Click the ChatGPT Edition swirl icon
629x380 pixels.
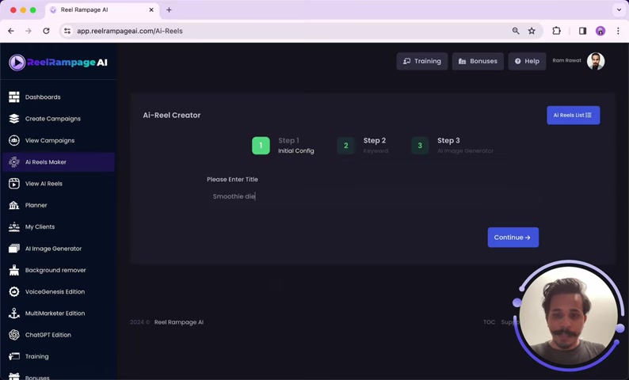pos(14,335)
